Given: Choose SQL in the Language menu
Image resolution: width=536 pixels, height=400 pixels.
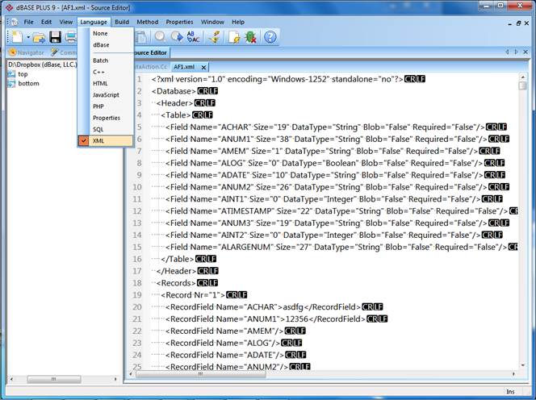Looking at the screenshot, I should coord(98,129).
